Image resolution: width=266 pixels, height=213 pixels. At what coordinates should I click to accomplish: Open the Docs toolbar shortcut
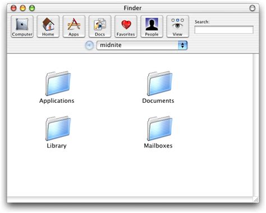[x=100, y=26]
